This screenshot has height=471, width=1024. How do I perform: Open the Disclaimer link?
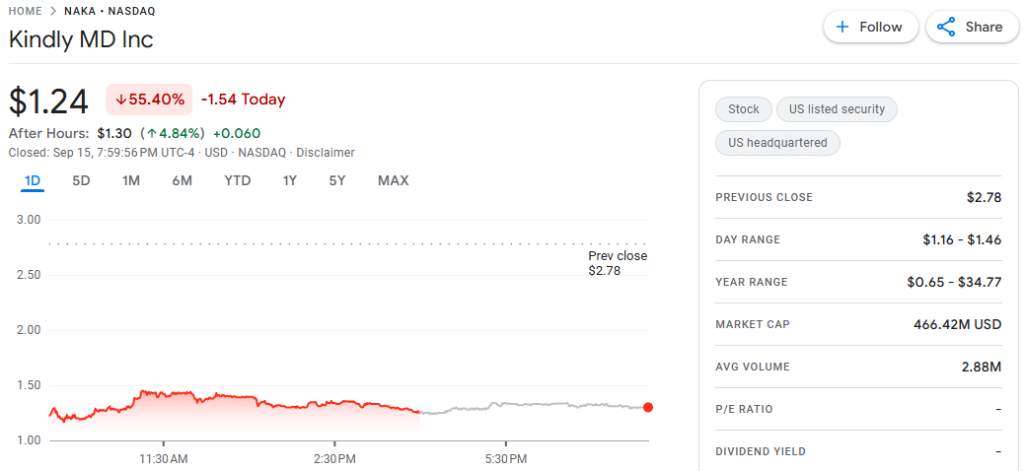tap(325, 153)
